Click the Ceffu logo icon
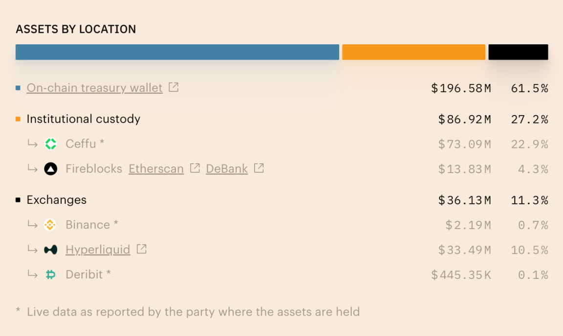The width and height of the screenshot is (563, 336). click(x=51, y=144)
